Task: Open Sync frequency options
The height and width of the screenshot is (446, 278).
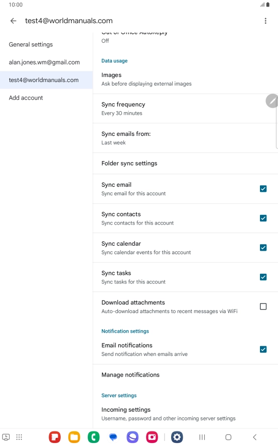Action: click(x=185, y=109)
